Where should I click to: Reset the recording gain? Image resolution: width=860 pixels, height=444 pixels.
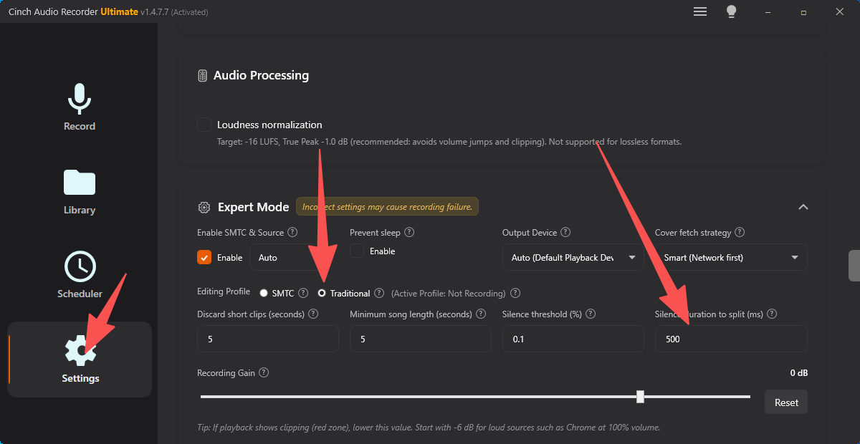pyautogui.click(x=786, y=402)
